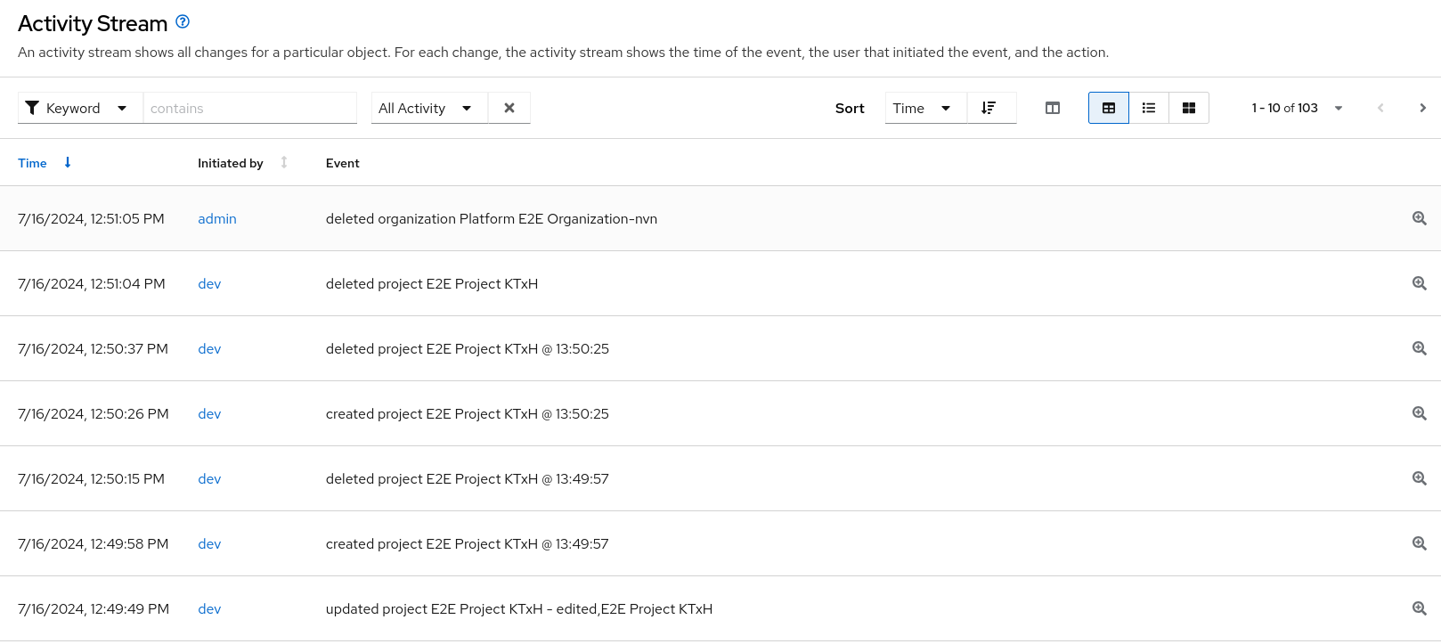The width and height of the screenshot is (1441, 644).
Task: Open details for updated project event
Action: point(1419,608)
